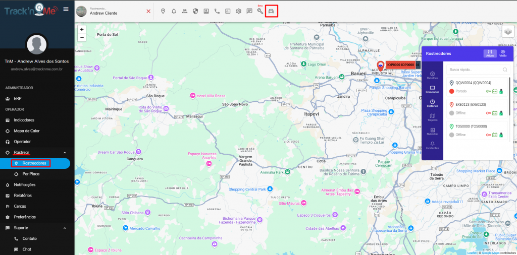Select tracker QQW0004 in the list
The width and height of the screenshot is (517, 255).
tap(473, 83)
